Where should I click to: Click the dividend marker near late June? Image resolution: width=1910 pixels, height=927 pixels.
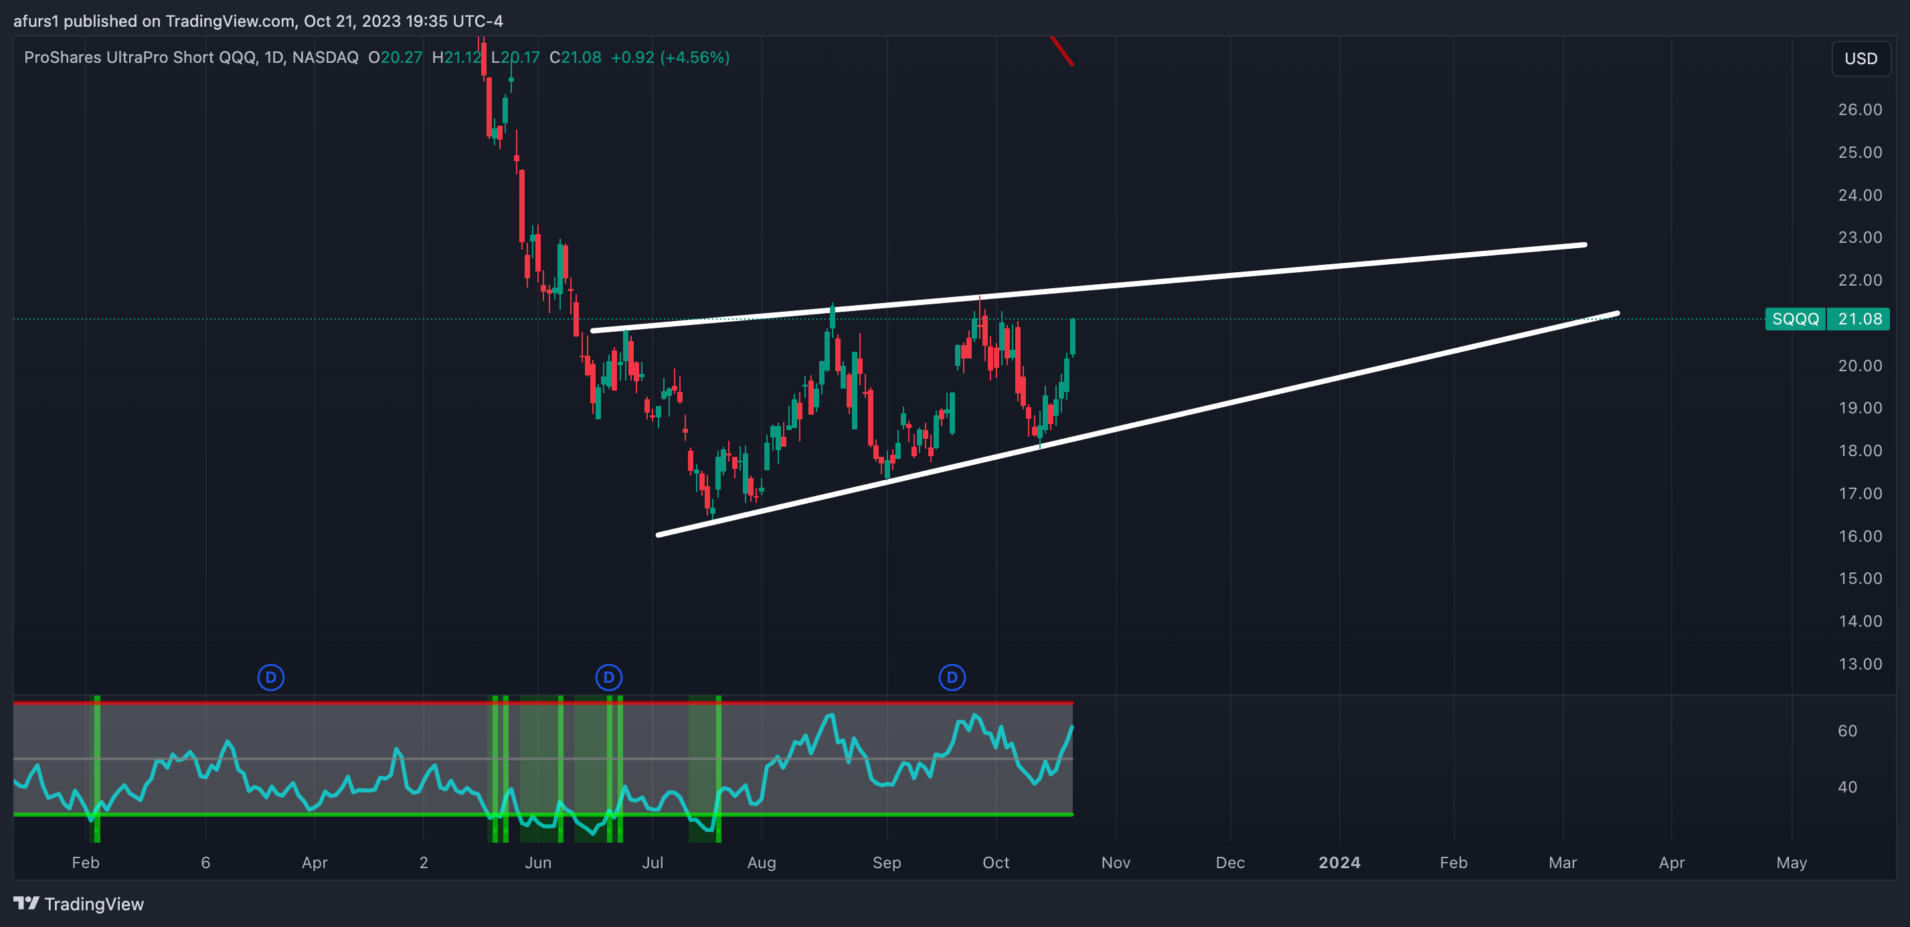click(x=609, y=677)
